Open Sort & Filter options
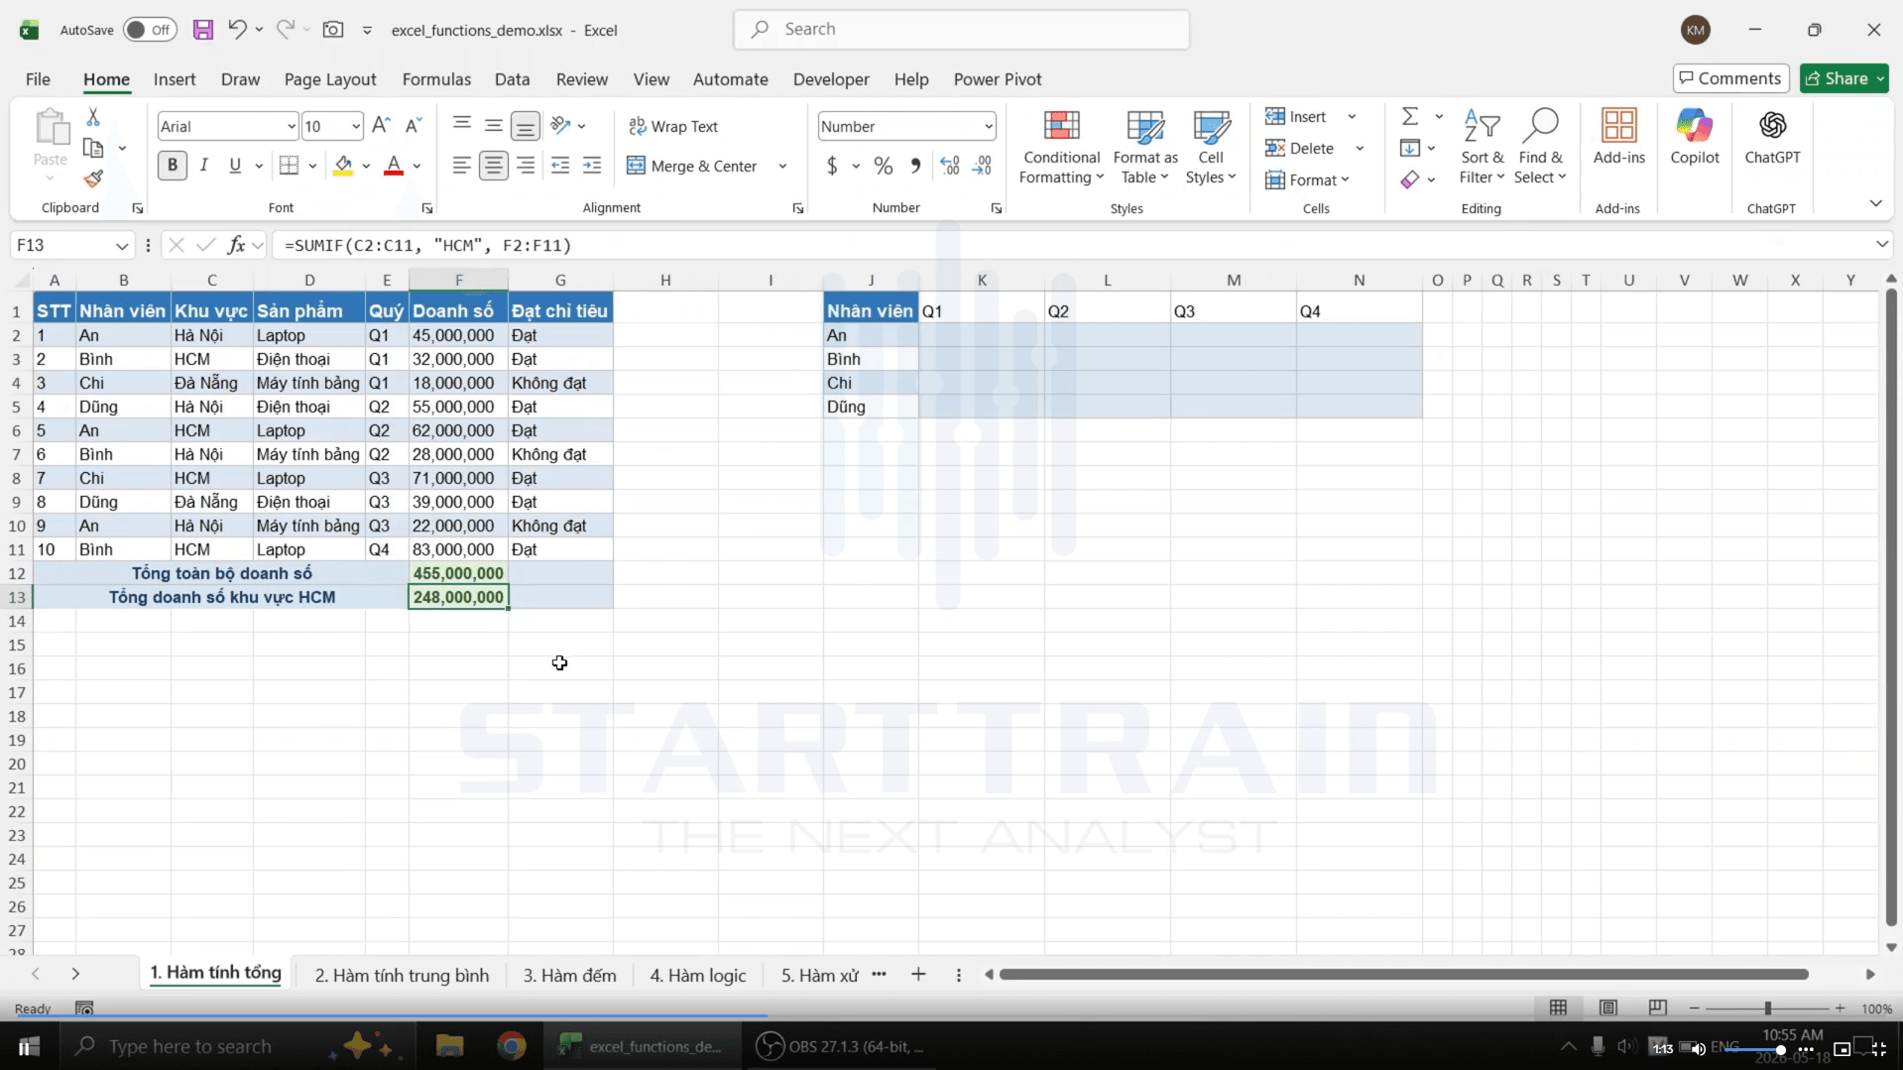Viewport: 1903px width, 1070px height. pyautogui.click(x=1482, y=147)
